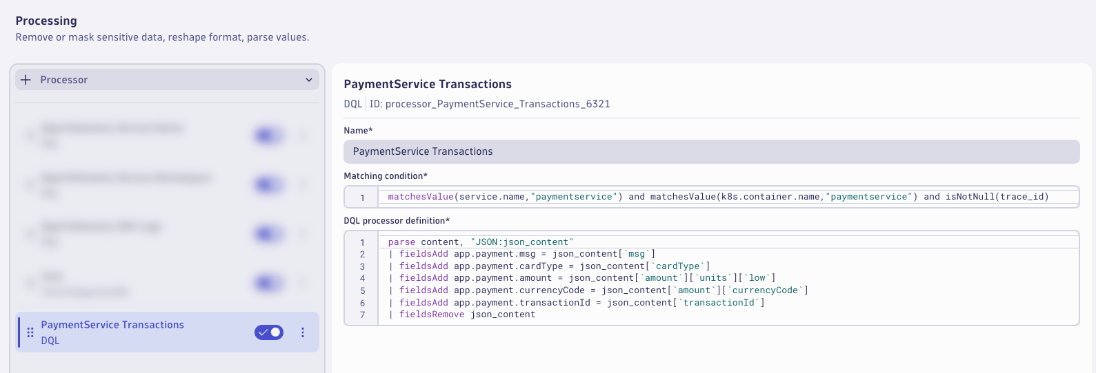Expand the Processor dropdown chevron
This screenshot has height=373, width=1096.
click(309, 80)
